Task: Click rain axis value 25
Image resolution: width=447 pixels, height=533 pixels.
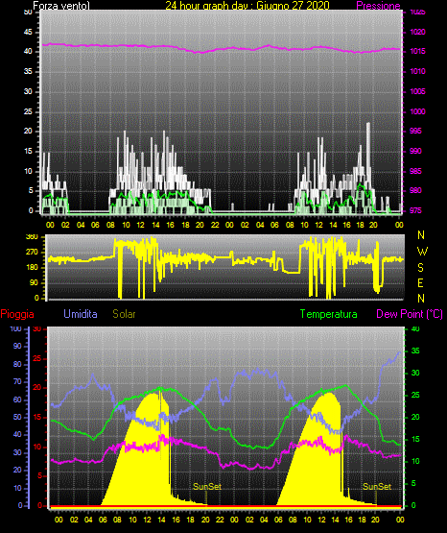Action: click(37, 358)
